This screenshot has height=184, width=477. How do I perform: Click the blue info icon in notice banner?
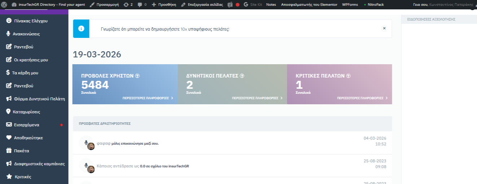coord(81,29)
